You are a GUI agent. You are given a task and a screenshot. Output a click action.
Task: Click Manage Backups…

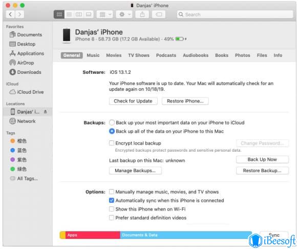[135, 171]
